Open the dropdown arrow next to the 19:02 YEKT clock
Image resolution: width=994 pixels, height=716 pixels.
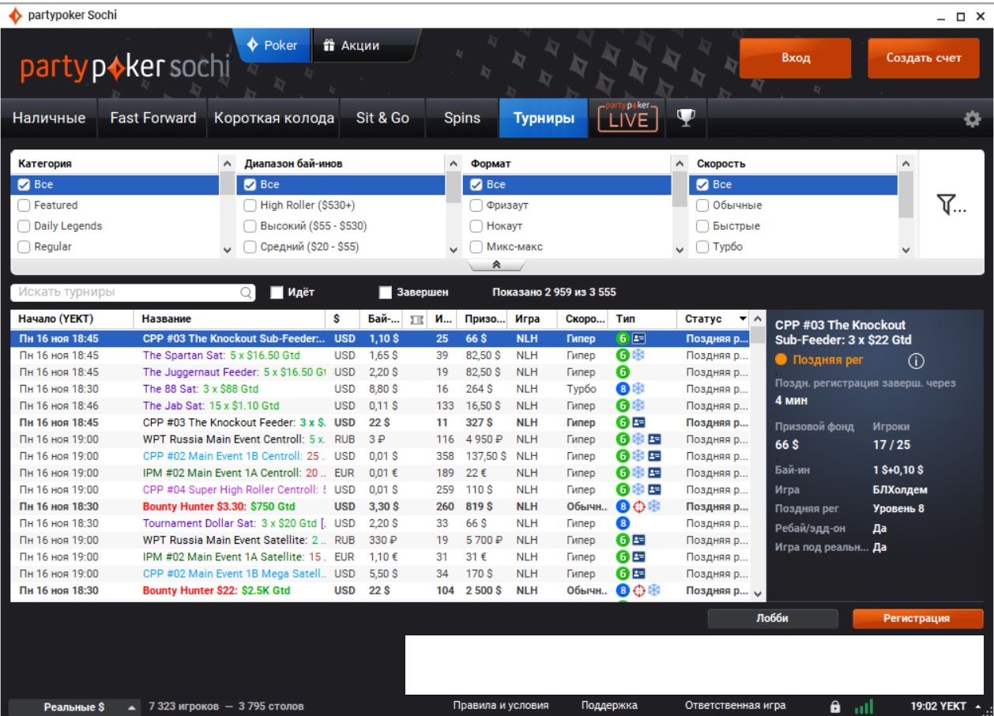[x=978, y=707]
